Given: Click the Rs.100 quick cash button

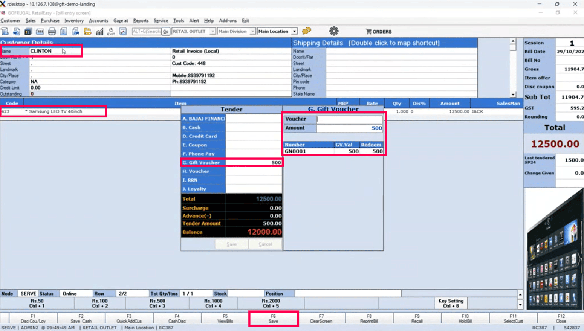Looking at the screenshot, I should click(100, 304).
